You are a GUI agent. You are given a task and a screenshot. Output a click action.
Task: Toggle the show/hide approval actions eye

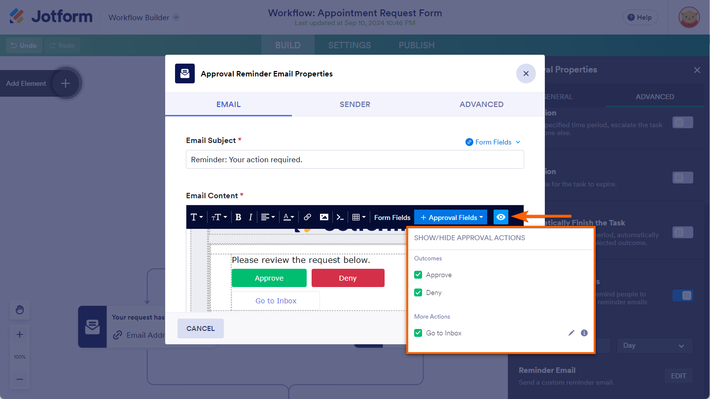pyautogui.click(x=501, y=217)
